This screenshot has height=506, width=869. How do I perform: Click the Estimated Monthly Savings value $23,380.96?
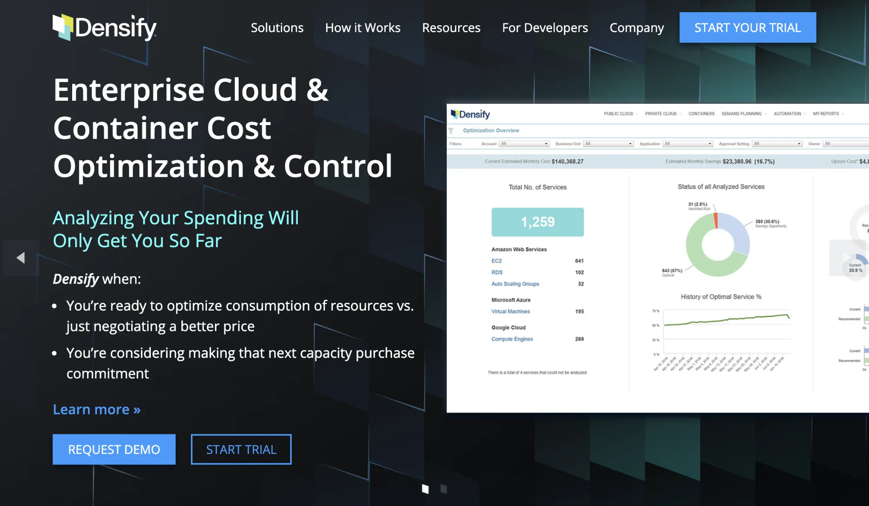pos(737,162)
